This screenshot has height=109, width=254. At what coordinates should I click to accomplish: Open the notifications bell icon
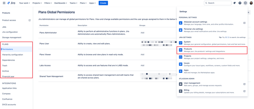[234, 3]
